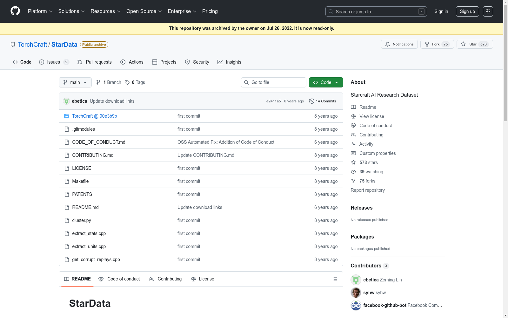Click the fork icon beside 75 forks

pyautogui.click(x=353, y=181)
